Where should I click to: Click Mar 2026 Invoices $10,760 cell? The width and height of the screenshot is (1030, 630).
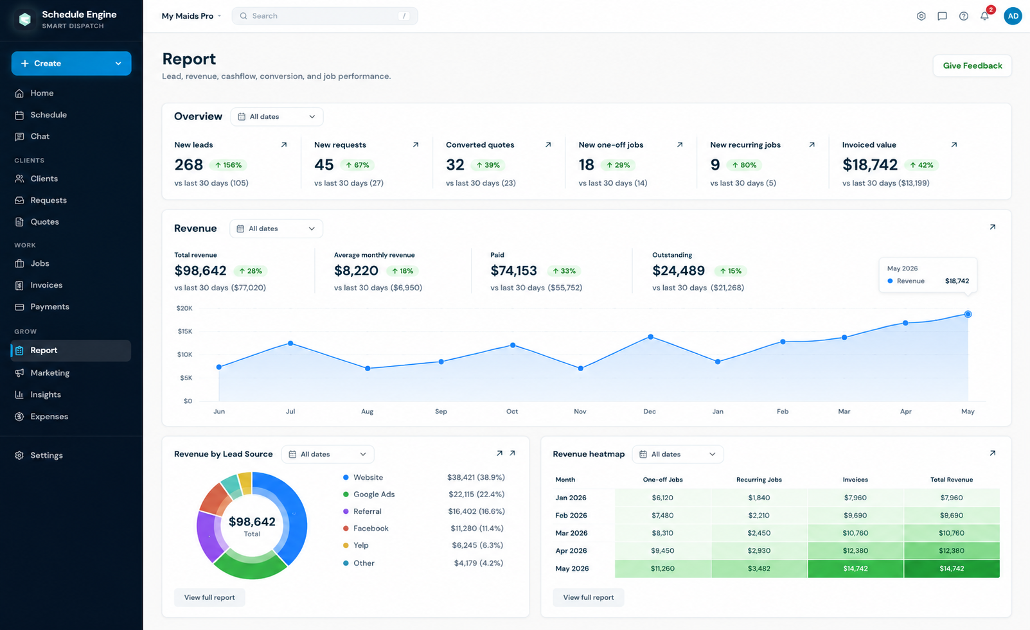pos(855,533)
